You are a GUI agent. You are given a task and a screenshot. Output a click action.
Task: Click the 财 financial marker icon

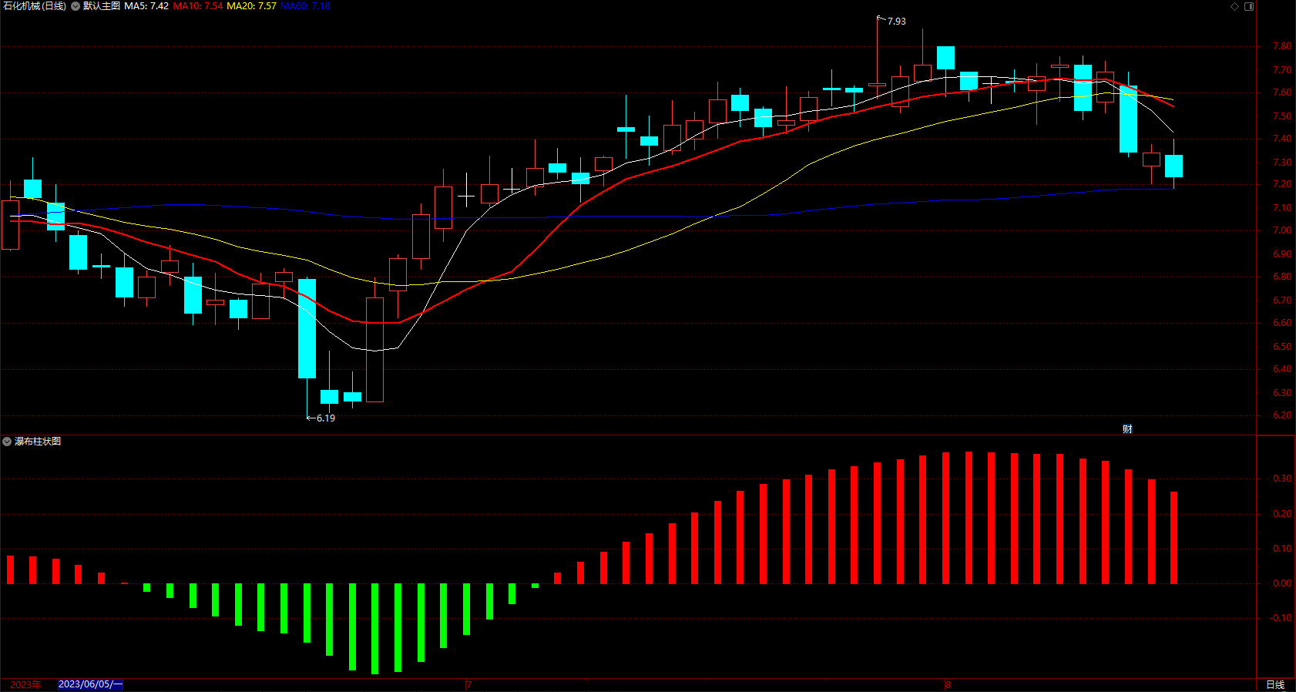pos(1127,429)
